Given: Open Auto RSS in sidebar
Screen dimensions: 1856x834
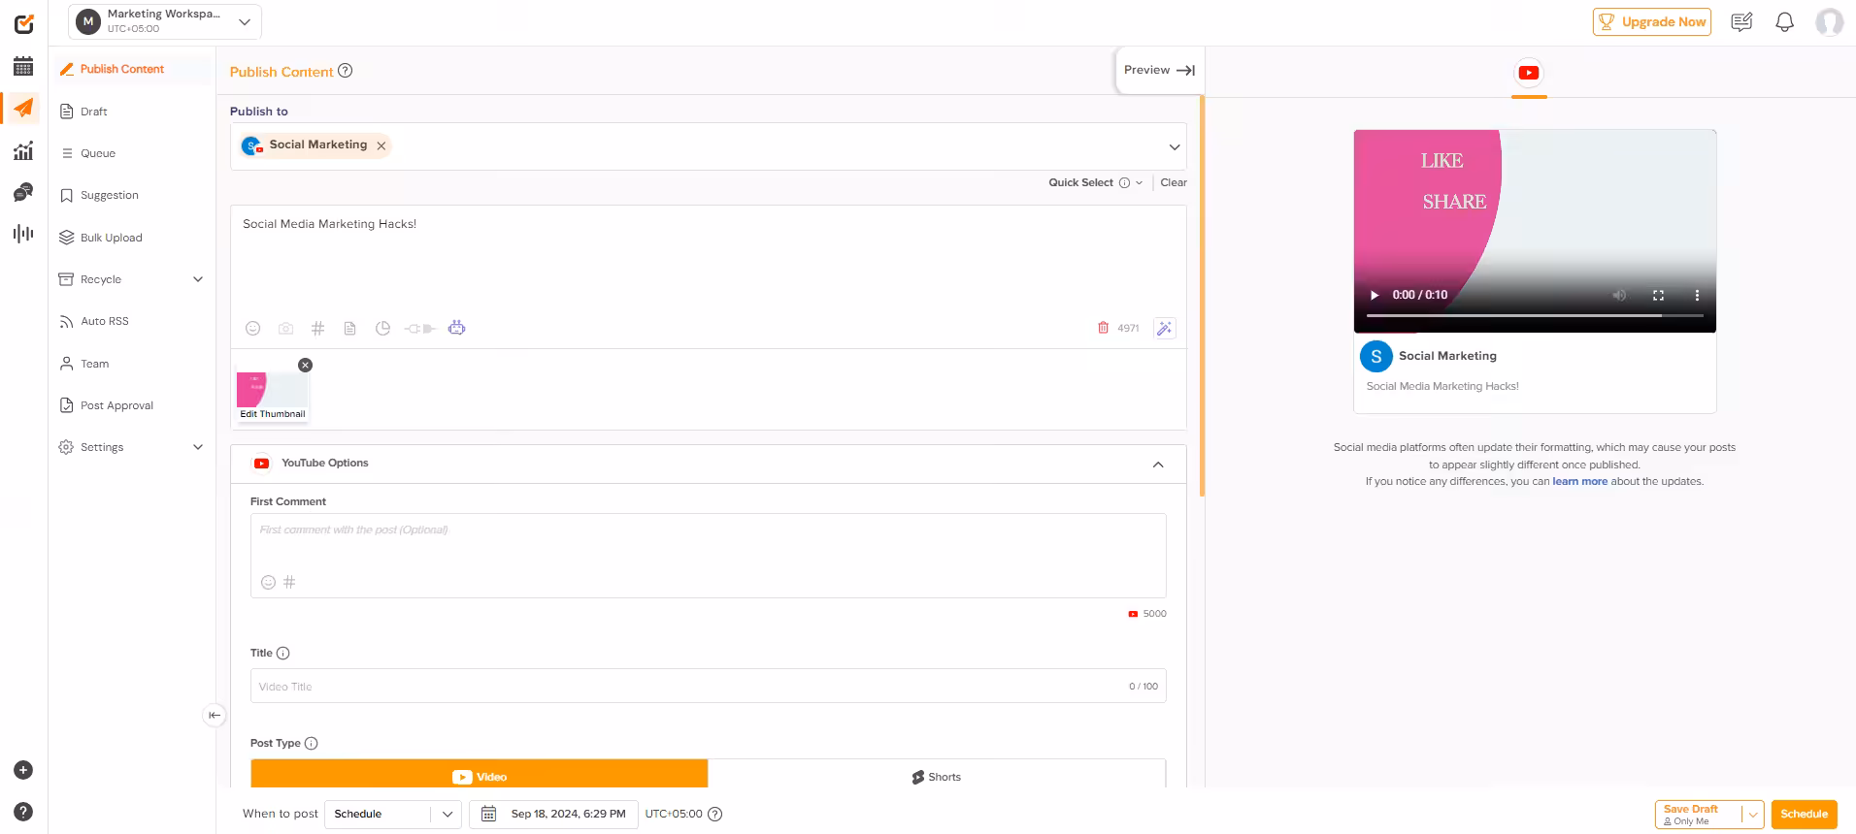Looking at the screenshot, I should (105, 321).
